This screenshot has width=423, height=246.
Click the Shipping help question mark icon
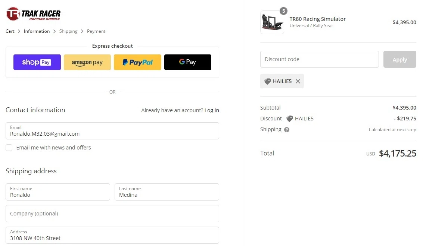click(x=287, y=130)
